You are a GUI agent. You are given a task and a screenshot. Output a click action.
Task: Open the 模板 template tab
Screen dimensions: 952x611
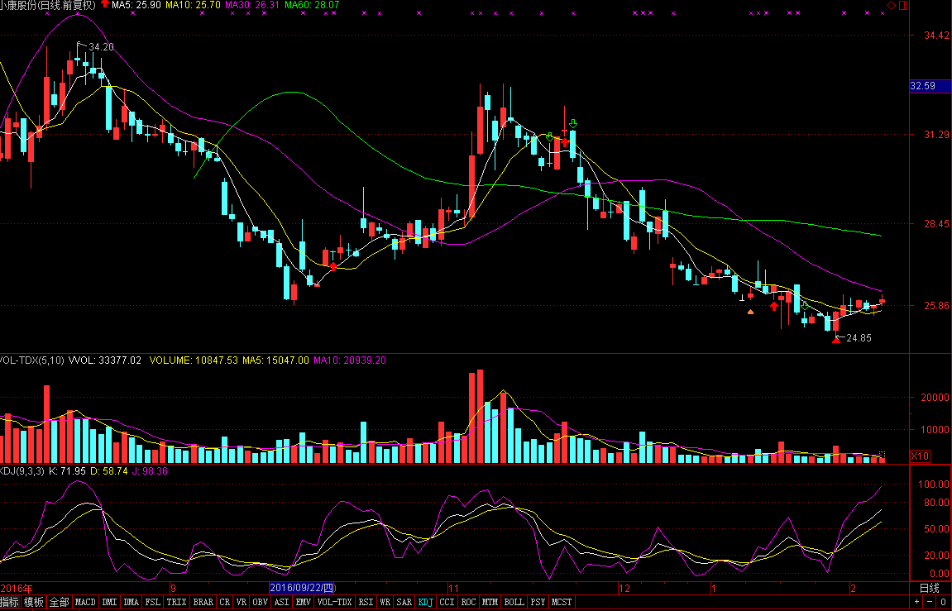(x=34, y=602)
